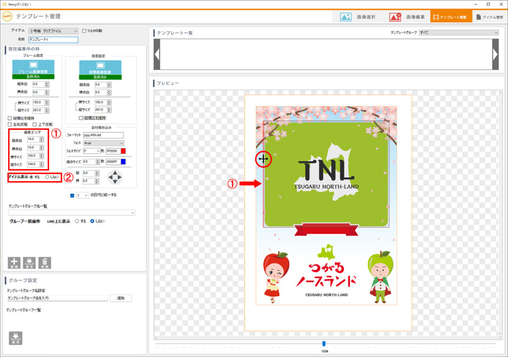This screenshot has width=508, height=357.
Task: Select しない for アイテム表示
Action: tap(48, 177)
